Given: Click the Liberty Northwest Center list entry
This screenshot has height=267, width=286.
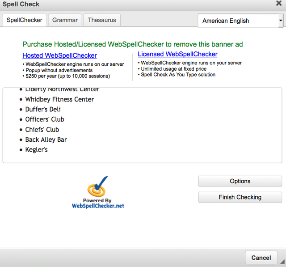Looking at the screenshot, I should pos(62,90).
